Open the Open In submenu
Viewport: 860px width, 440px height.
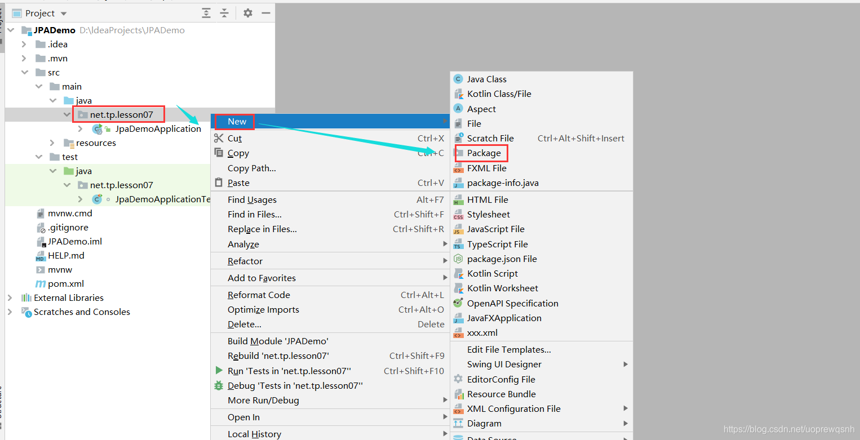pos(330,417)
